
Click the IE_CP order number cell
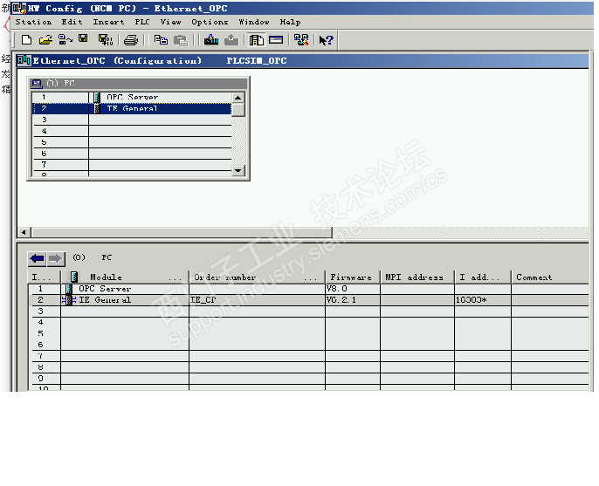[257, 300]
